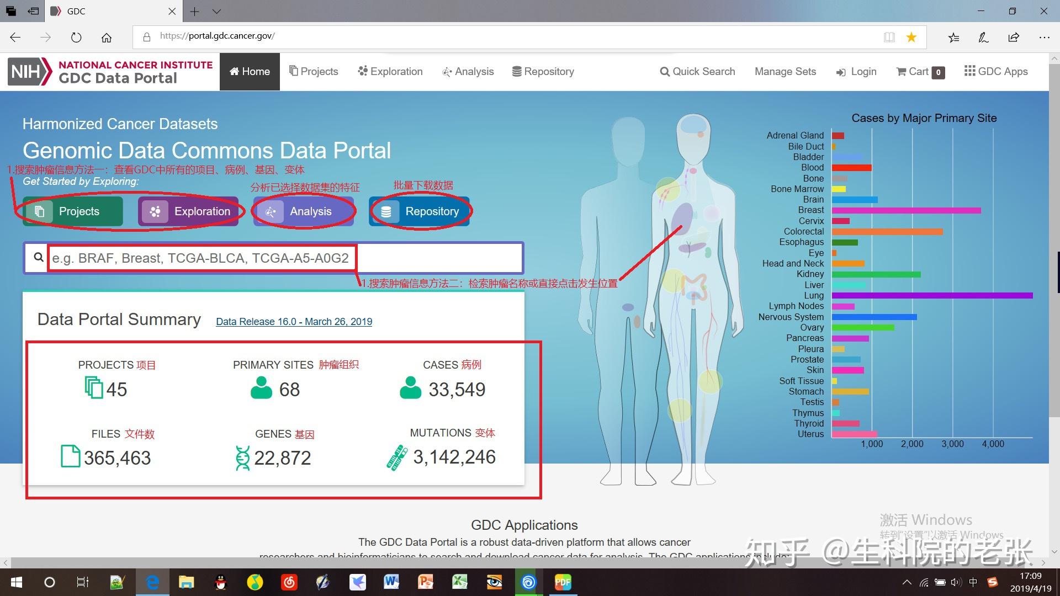Open Microsoft Word from taskbar

[391, 582]
